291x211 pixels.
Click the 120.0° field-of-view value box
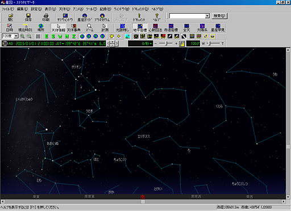point(193,44)
